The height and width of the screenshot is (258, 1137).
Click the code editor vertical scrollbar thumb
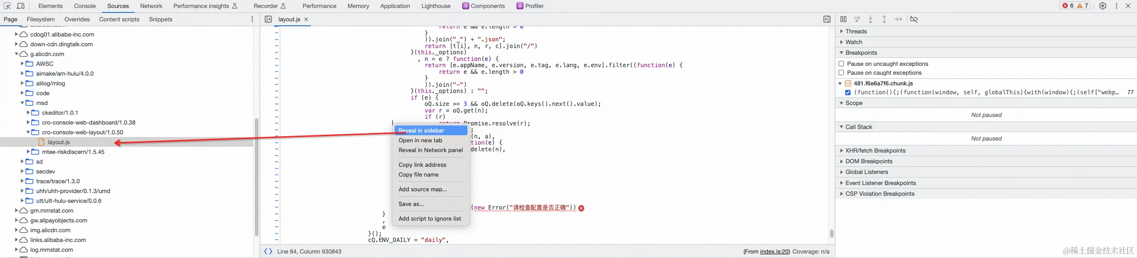pos(831,234)
